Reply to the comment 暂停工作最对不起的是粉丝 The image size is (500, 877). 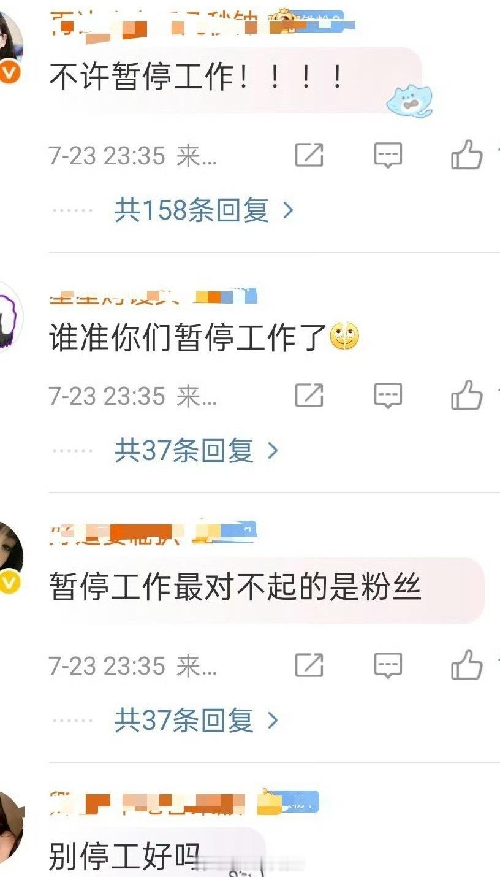(x=388, y=665)
